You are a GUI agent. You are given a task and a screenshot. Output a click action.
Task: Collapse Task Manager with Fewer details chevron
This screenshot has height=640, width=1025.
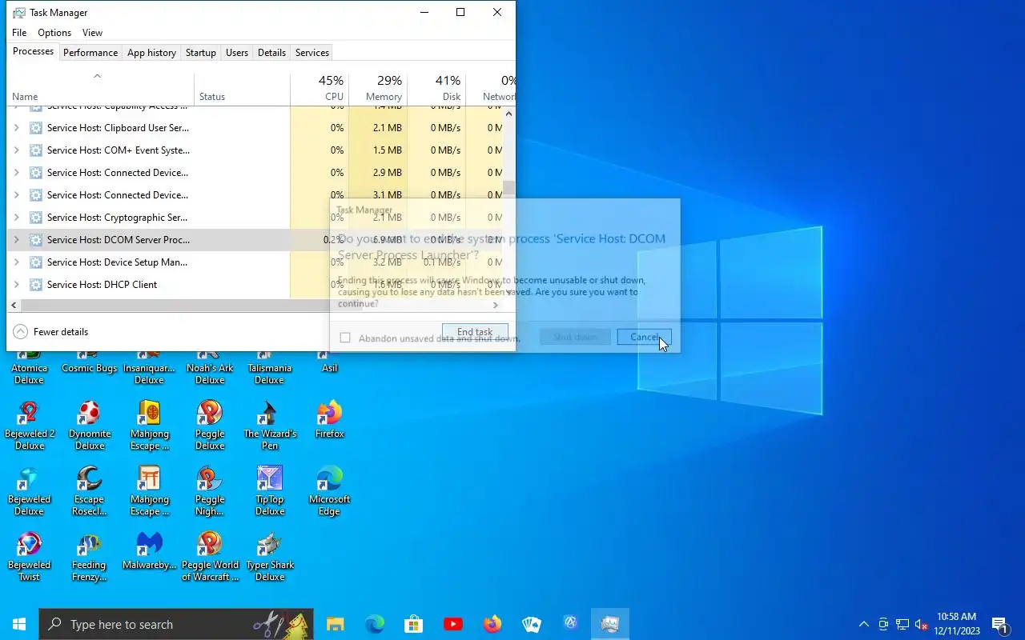pos(21,332)
